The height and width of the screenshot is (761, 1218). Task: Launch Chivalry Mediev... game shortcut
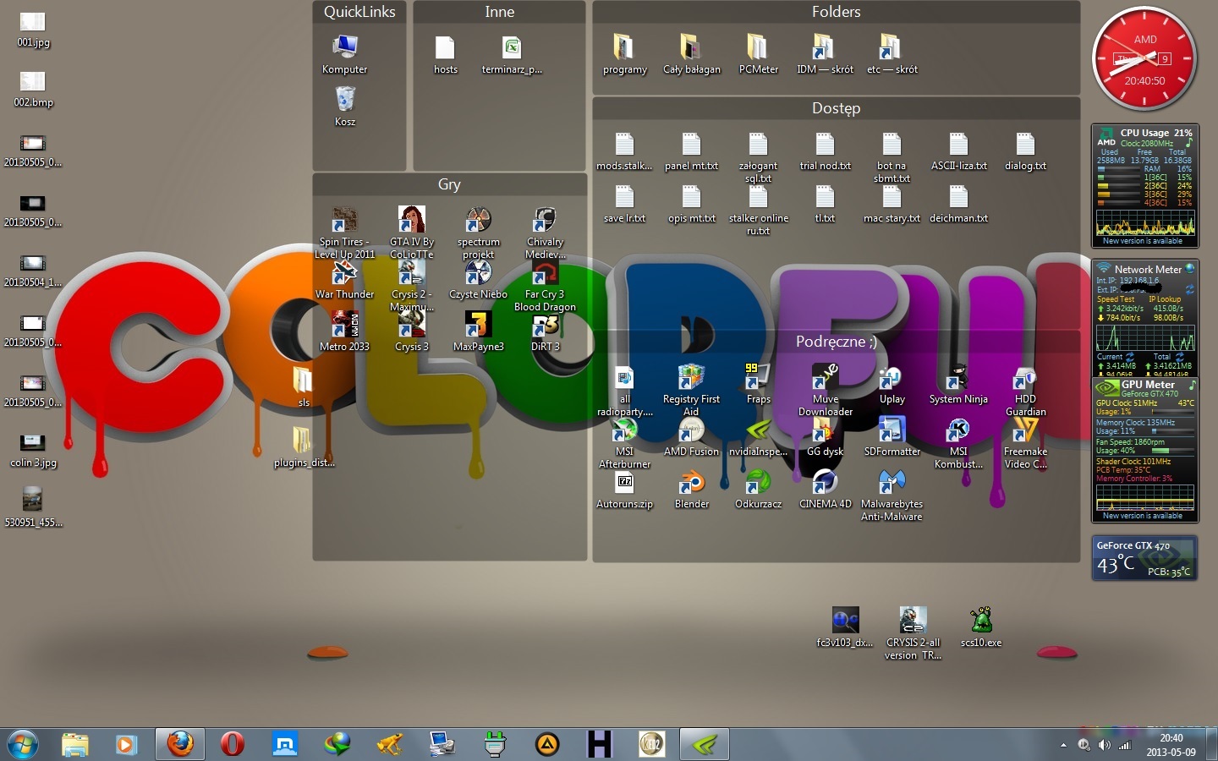coord(545,233)
